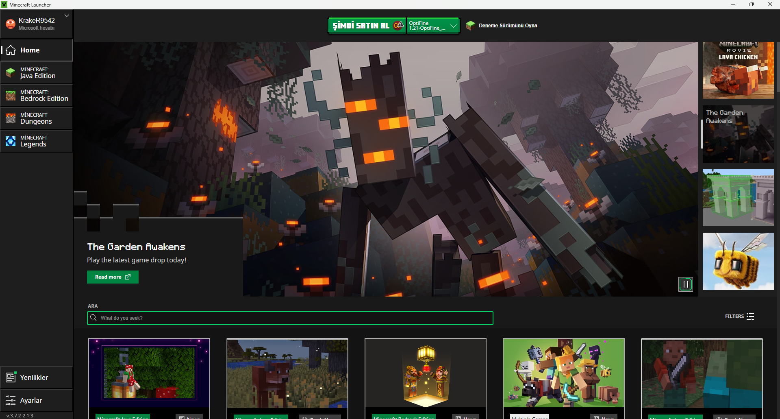Viewport: 780px width, 419px height.
Task: Click the Bedrock Edition dirt block icon
Action: tap(11, 96)
